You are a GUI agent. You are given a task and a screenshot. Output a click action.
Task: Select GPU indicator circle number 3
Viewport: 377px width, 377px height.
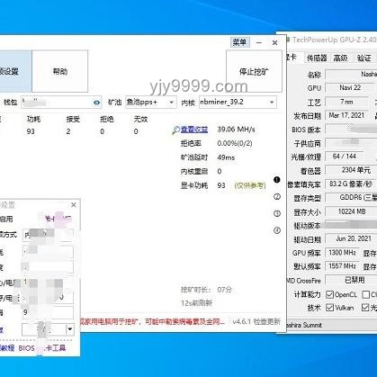[x=277, y=213]
